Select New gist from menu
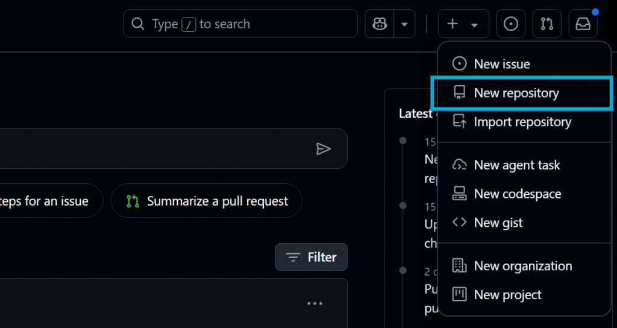This screenshot has height=328, width=617. click(x=524, y=222)
